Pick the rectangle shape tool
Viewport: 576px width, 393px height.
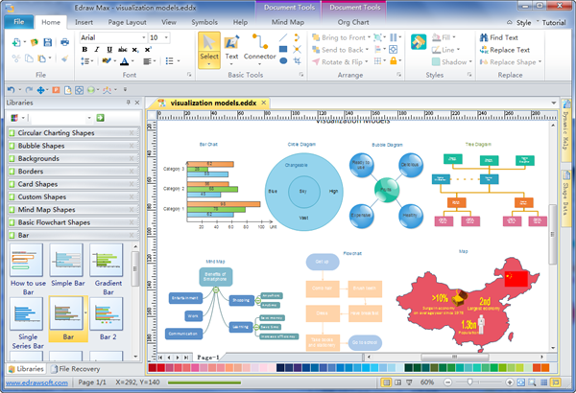(283, 49)
